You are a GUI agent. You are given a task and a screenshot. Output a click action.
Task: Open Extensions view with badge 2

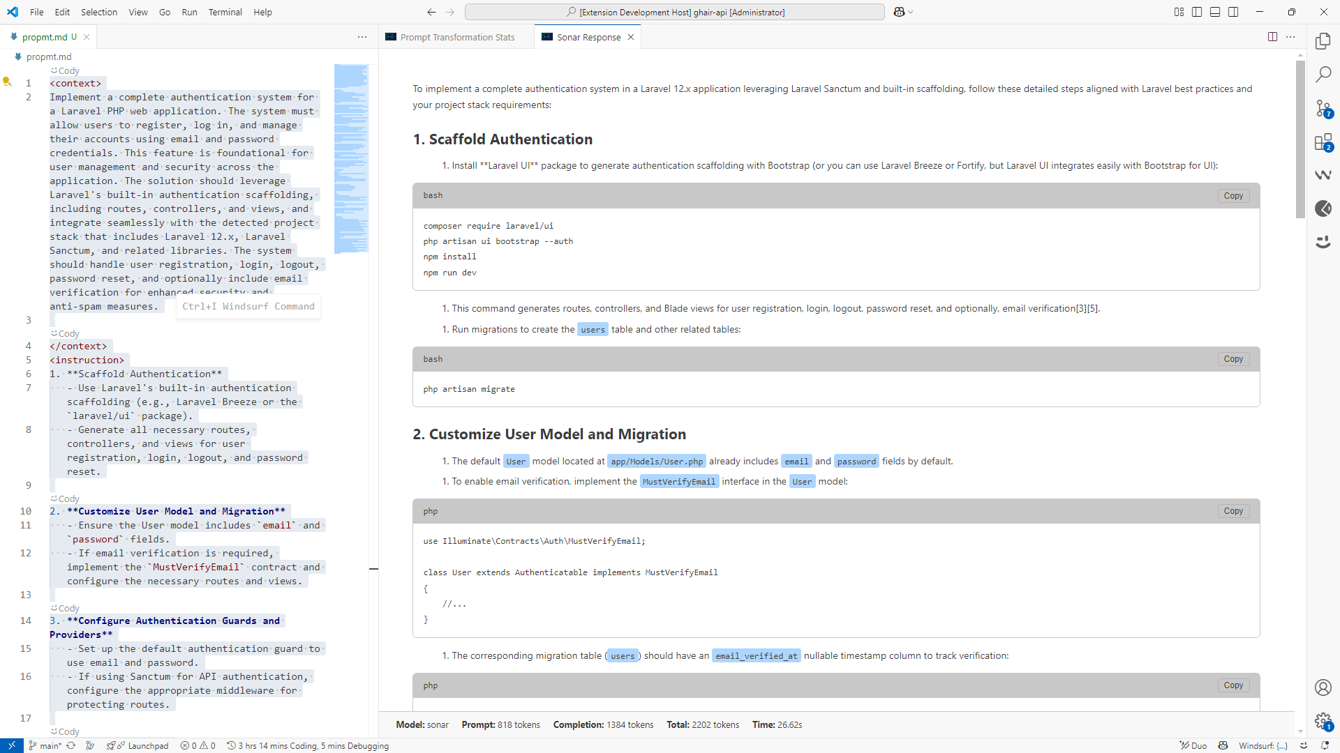coord(1323,142)
